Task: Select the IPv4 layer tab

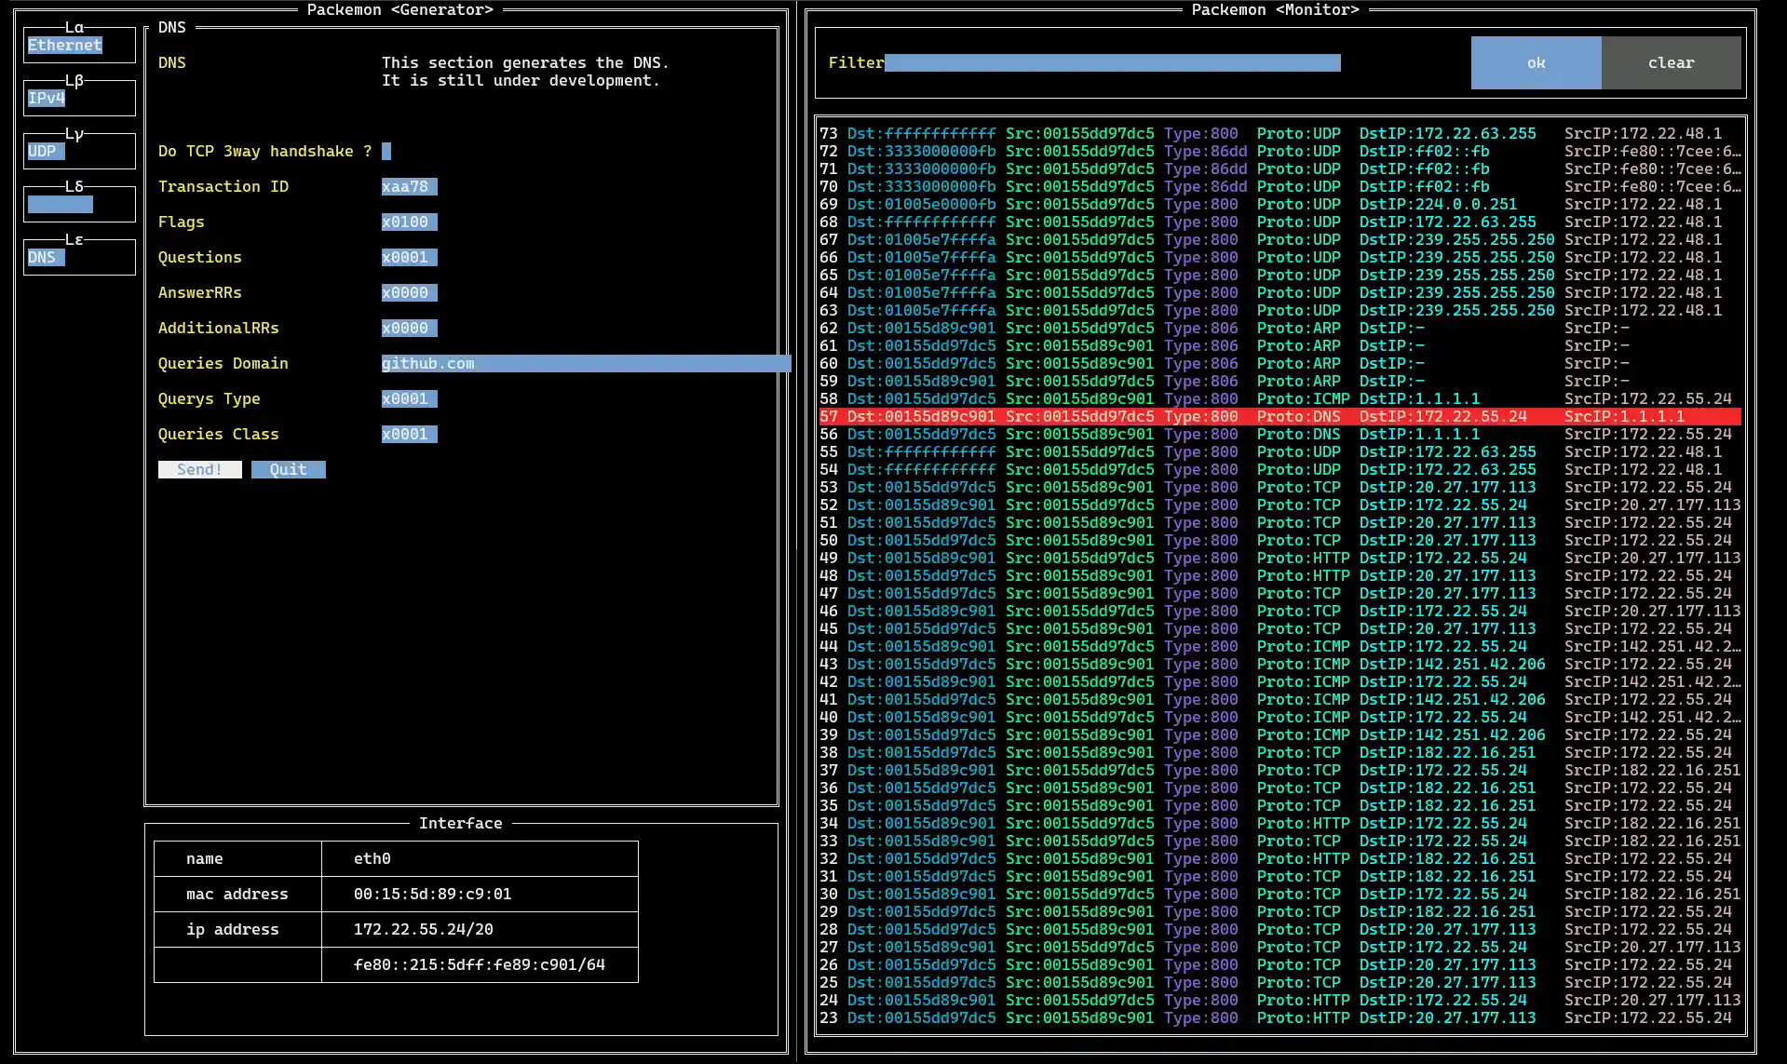Action: (x=79, y=98)
